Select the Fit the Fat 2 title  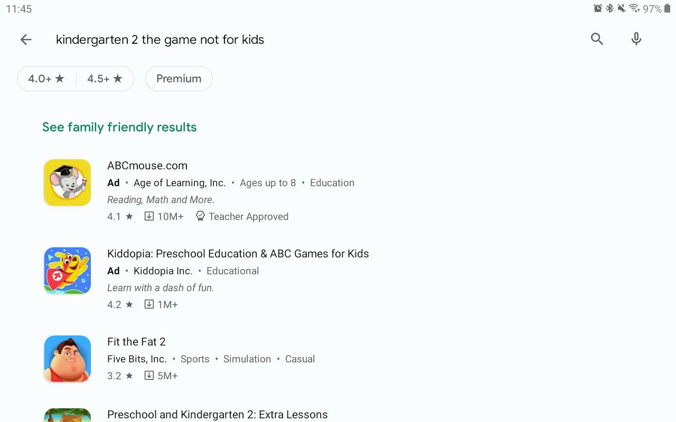tap(136, 342)
